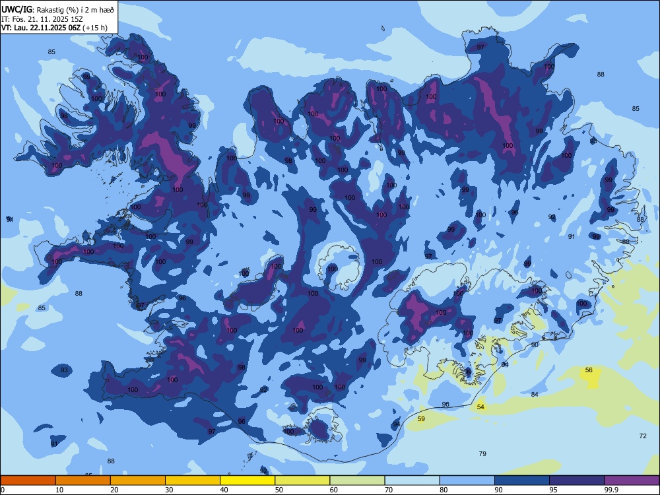Click the 50–60 pale yellow legend swatch
Image resolution: width=660 pixels, height=495 pixels.
pos(303,480)
